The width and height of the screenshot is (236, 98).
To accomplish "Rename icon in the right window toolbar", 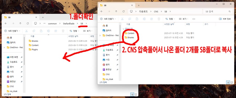I will 144,19.
